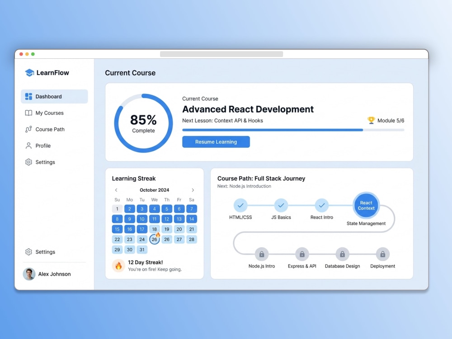Click the Resume Learning button
The width and height of the screenshot is (452, 339).
tap(216, 142)
